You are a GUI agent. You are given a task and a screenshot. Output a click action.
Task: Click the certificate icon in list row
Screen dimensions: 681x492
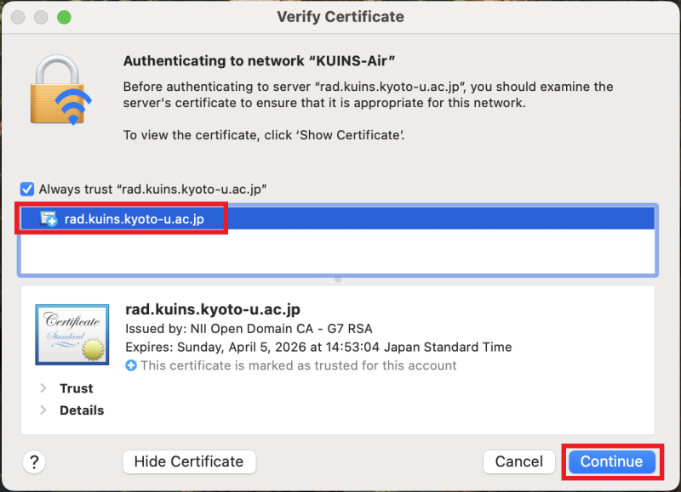point(49,218)
